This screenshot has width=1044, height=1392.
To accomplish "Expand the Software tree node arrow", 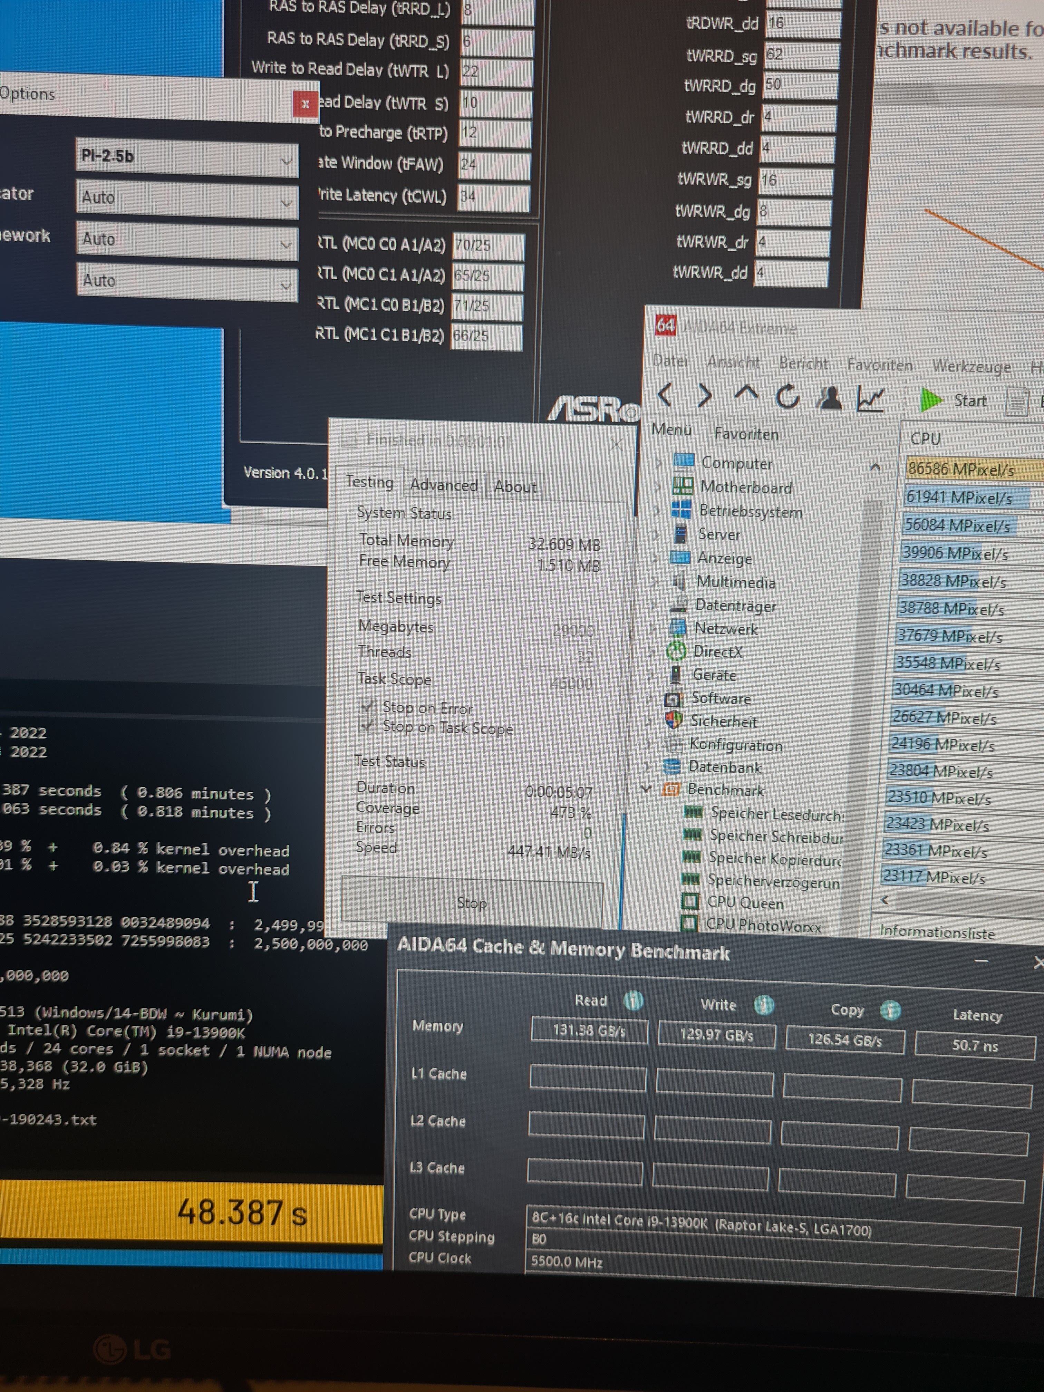I will coord(650,697).
